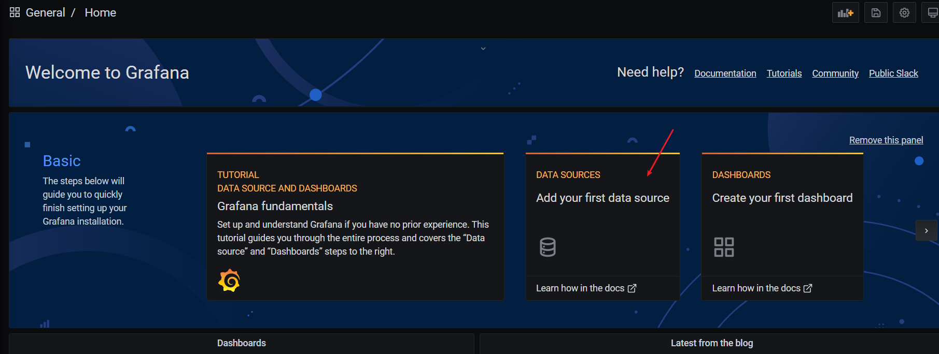This screenshot has width=939, height=354.
Task: Click Learn how in the docs under Data Sources
Action: pyautogui.click(x=586, y=288)
